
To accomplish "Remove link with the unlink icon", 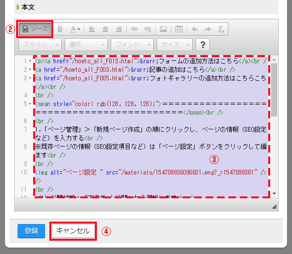I will tap(148, 29).
